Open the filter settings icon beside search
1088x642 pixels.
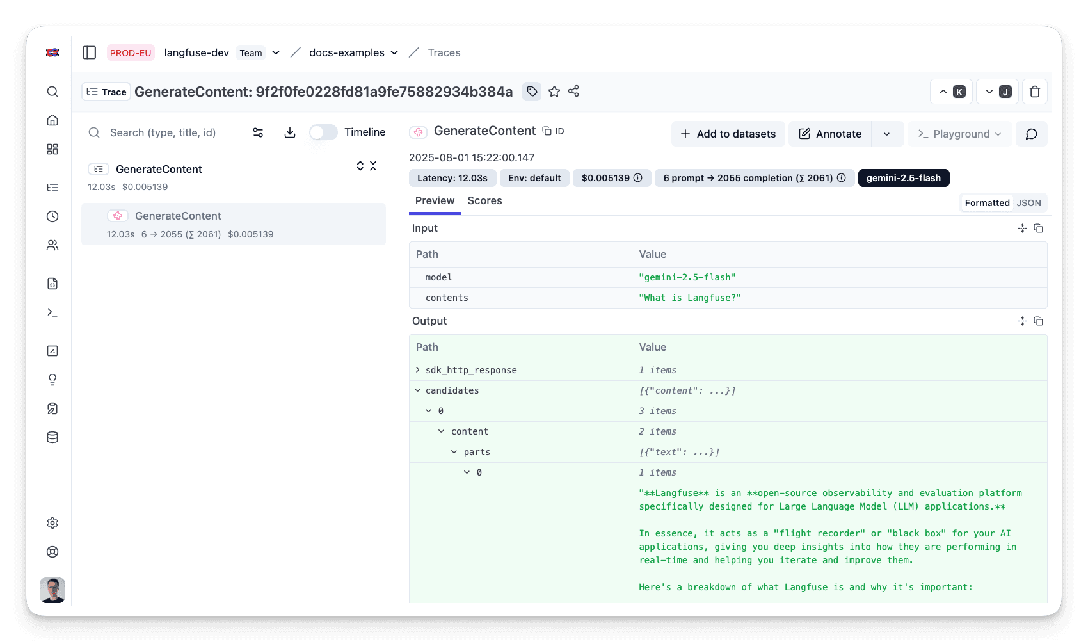(x=258, y=132)
